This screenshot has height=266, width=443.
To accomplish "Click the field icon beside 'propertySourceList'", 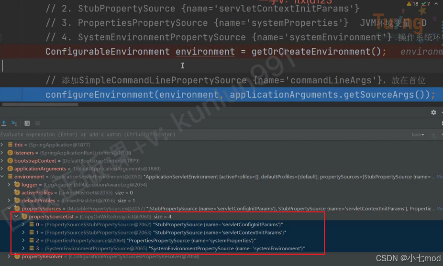I will (x=24, y=217).
